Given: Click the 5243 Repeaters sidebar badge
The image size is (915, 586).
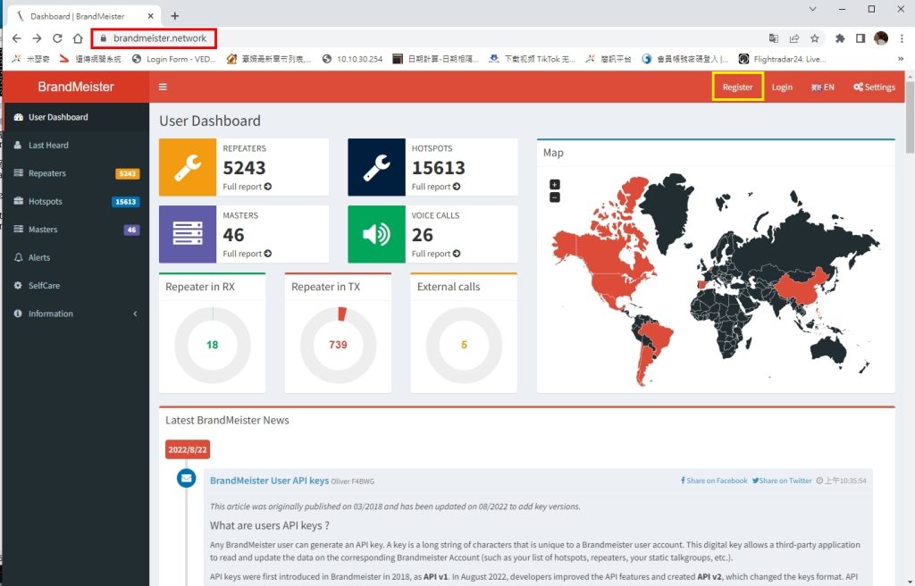Looking at the screenshot, I should [x=127, y=173].
